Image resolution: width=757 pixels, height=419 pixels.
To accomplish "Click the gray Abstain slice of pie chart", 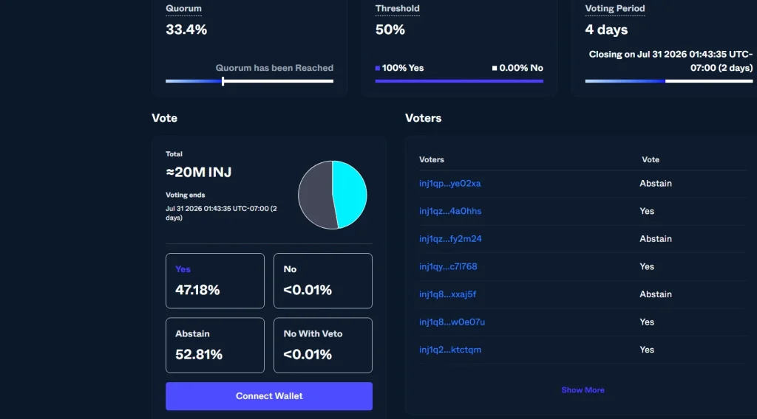I will point(315,195).
